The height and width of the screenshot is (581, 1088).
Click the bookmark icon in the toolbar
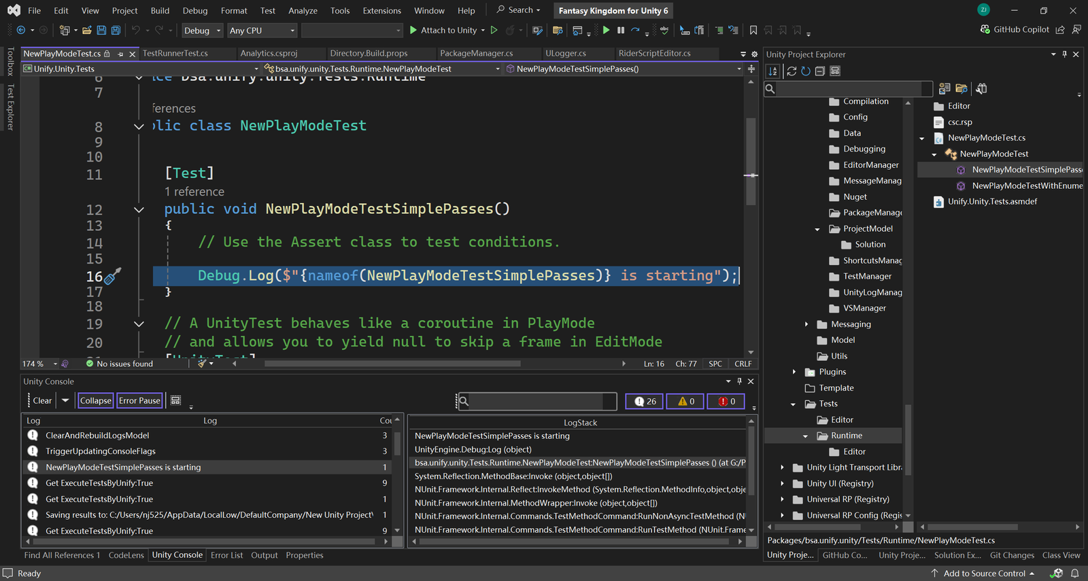tap(753, 30)
